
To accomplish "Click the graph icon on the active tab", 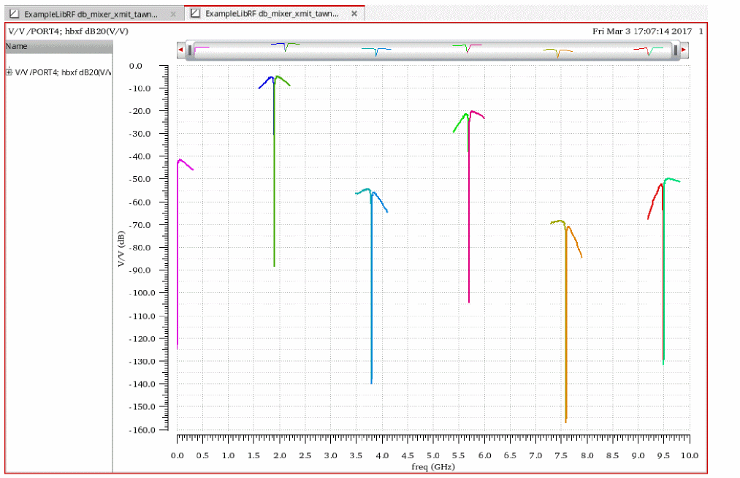I will (x=194, y=14).
